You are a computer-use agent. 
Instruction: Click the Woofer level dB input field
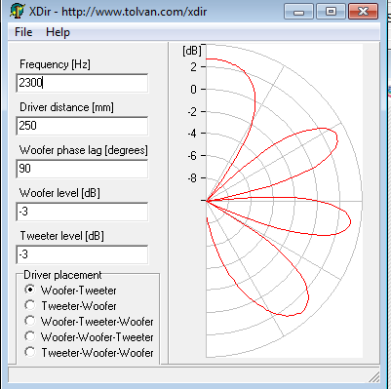82,212
